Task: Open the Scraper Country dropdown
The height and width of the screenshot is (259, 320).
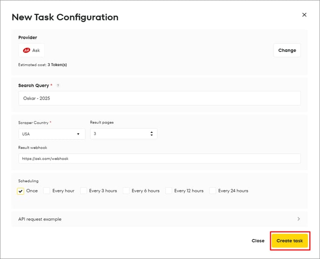Action: tap(52, 134)
